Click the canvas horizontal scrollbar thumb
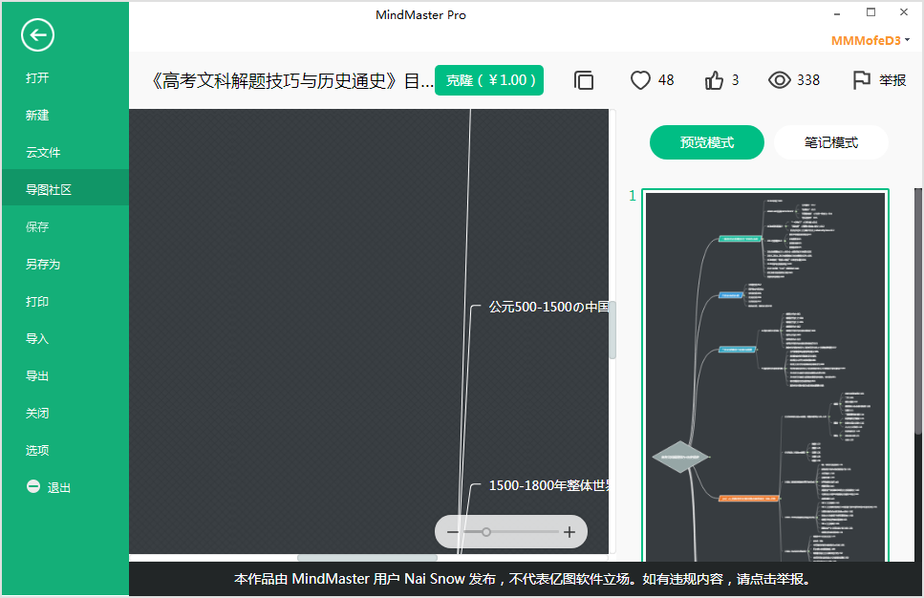Viewport: 924px width, 598px height. click(367, 557)
